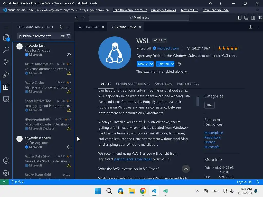
Task: Select the React Native Tools extension entry
Action: pyautogui.click(x=43, y=105)
